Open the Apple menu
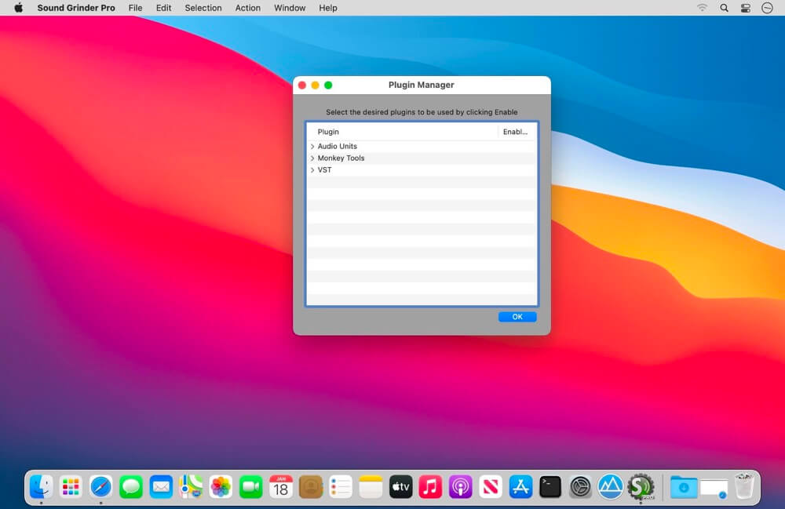The height and width of the screenshot is (509, 785). click(19, 8)
